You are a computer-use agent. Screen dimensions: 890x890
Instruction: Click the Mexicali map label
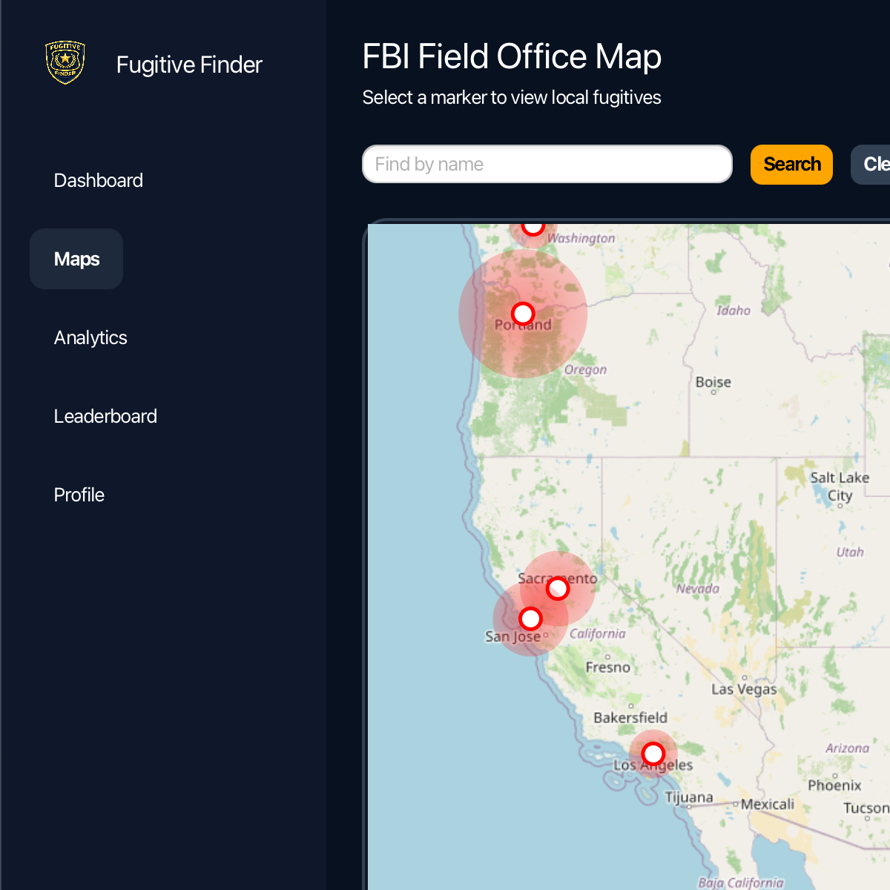click(768, 804)
